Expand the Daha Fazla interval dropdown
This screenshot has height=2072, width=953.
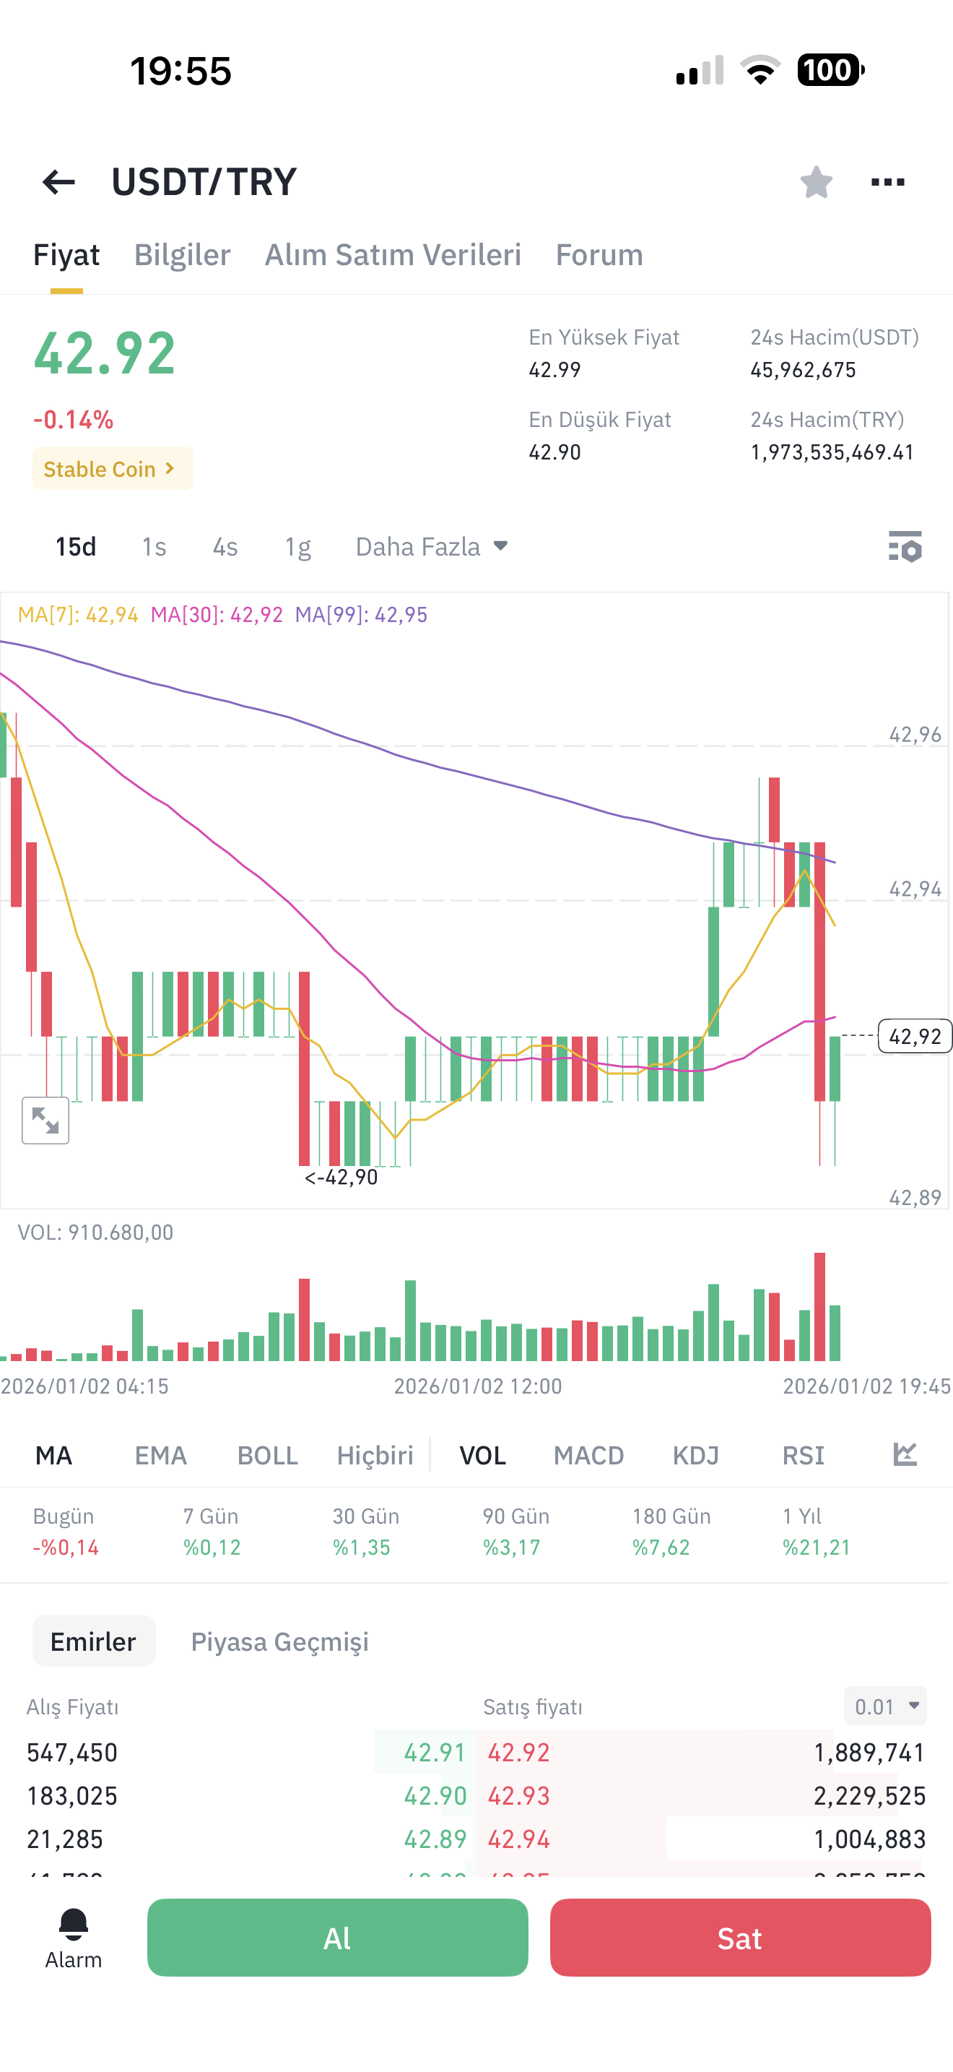click(x=432, y=547)
